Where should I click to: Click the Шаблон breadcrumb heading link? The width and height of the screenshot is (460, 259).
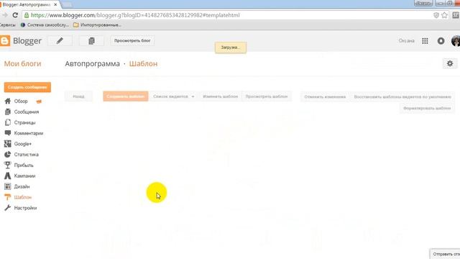coord(144,64)
